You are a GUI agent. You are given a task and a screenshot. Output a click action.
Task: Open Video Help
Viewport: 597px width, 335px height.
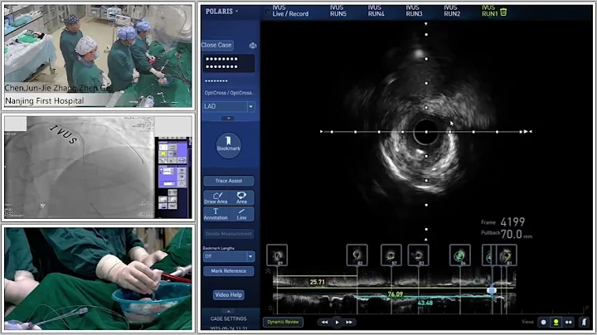[x=229, y=295]
